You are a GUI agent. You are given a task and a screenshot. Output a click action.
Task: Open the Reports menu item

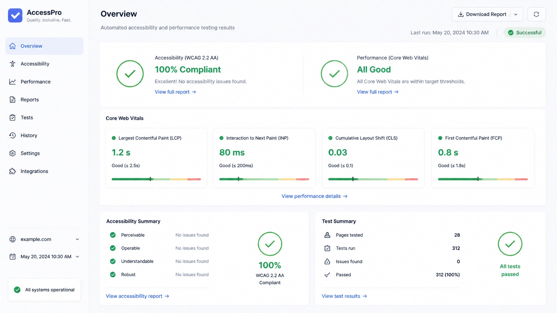coord(44,100)
